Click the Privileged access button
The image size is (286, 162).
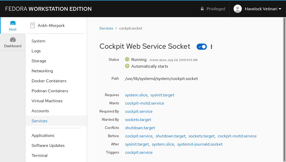pyautogui.click(x=213, y=9)
